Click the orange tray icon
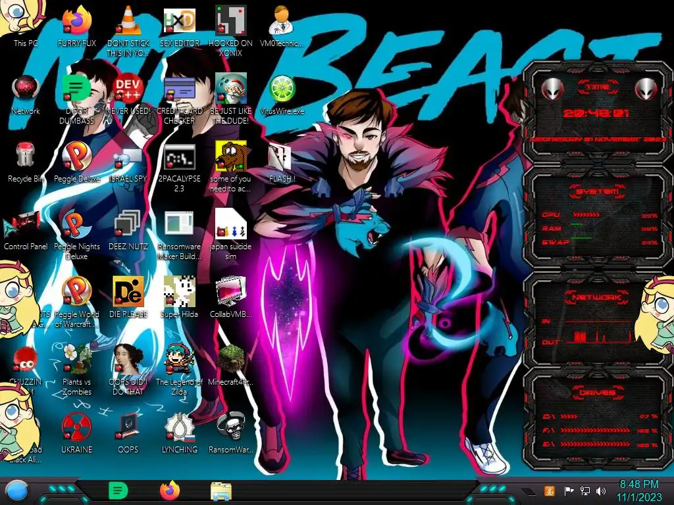Screen dimensions: 674x505 [x=550, y=491]
